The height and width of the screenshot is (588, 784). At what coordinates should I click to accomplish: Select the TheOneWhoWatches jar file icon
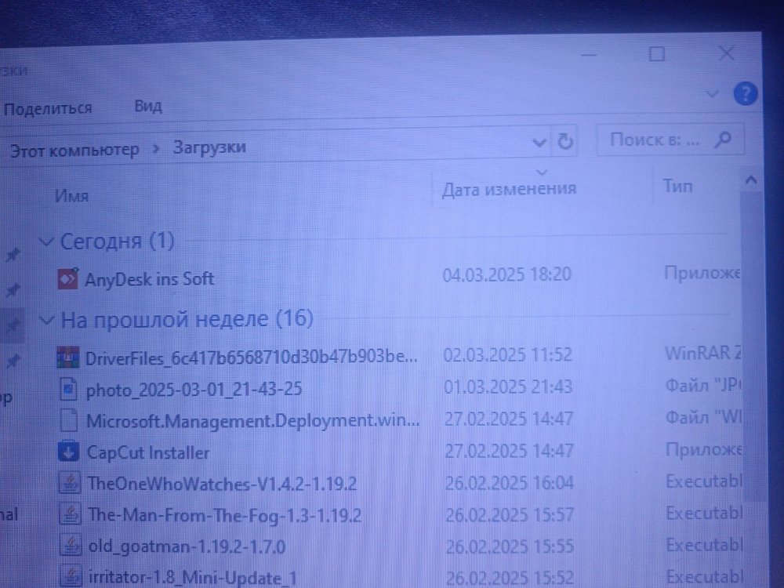coord(71,484)
